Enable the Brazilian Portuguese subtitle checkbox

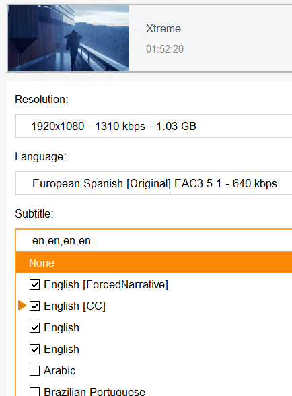pos(34,392)
